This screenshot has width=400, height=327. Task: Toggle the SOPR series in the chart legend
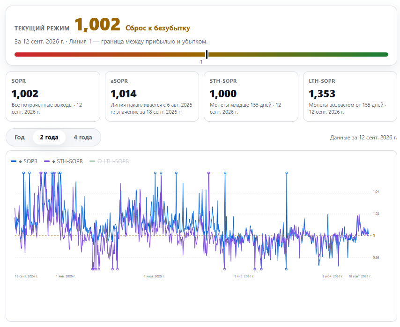point(24,161)
